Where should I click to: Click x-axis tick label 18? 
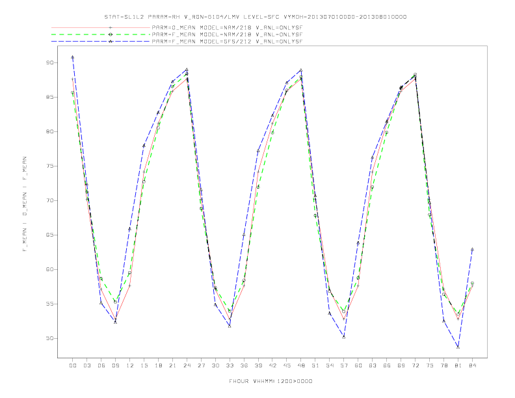pos(158,365)
